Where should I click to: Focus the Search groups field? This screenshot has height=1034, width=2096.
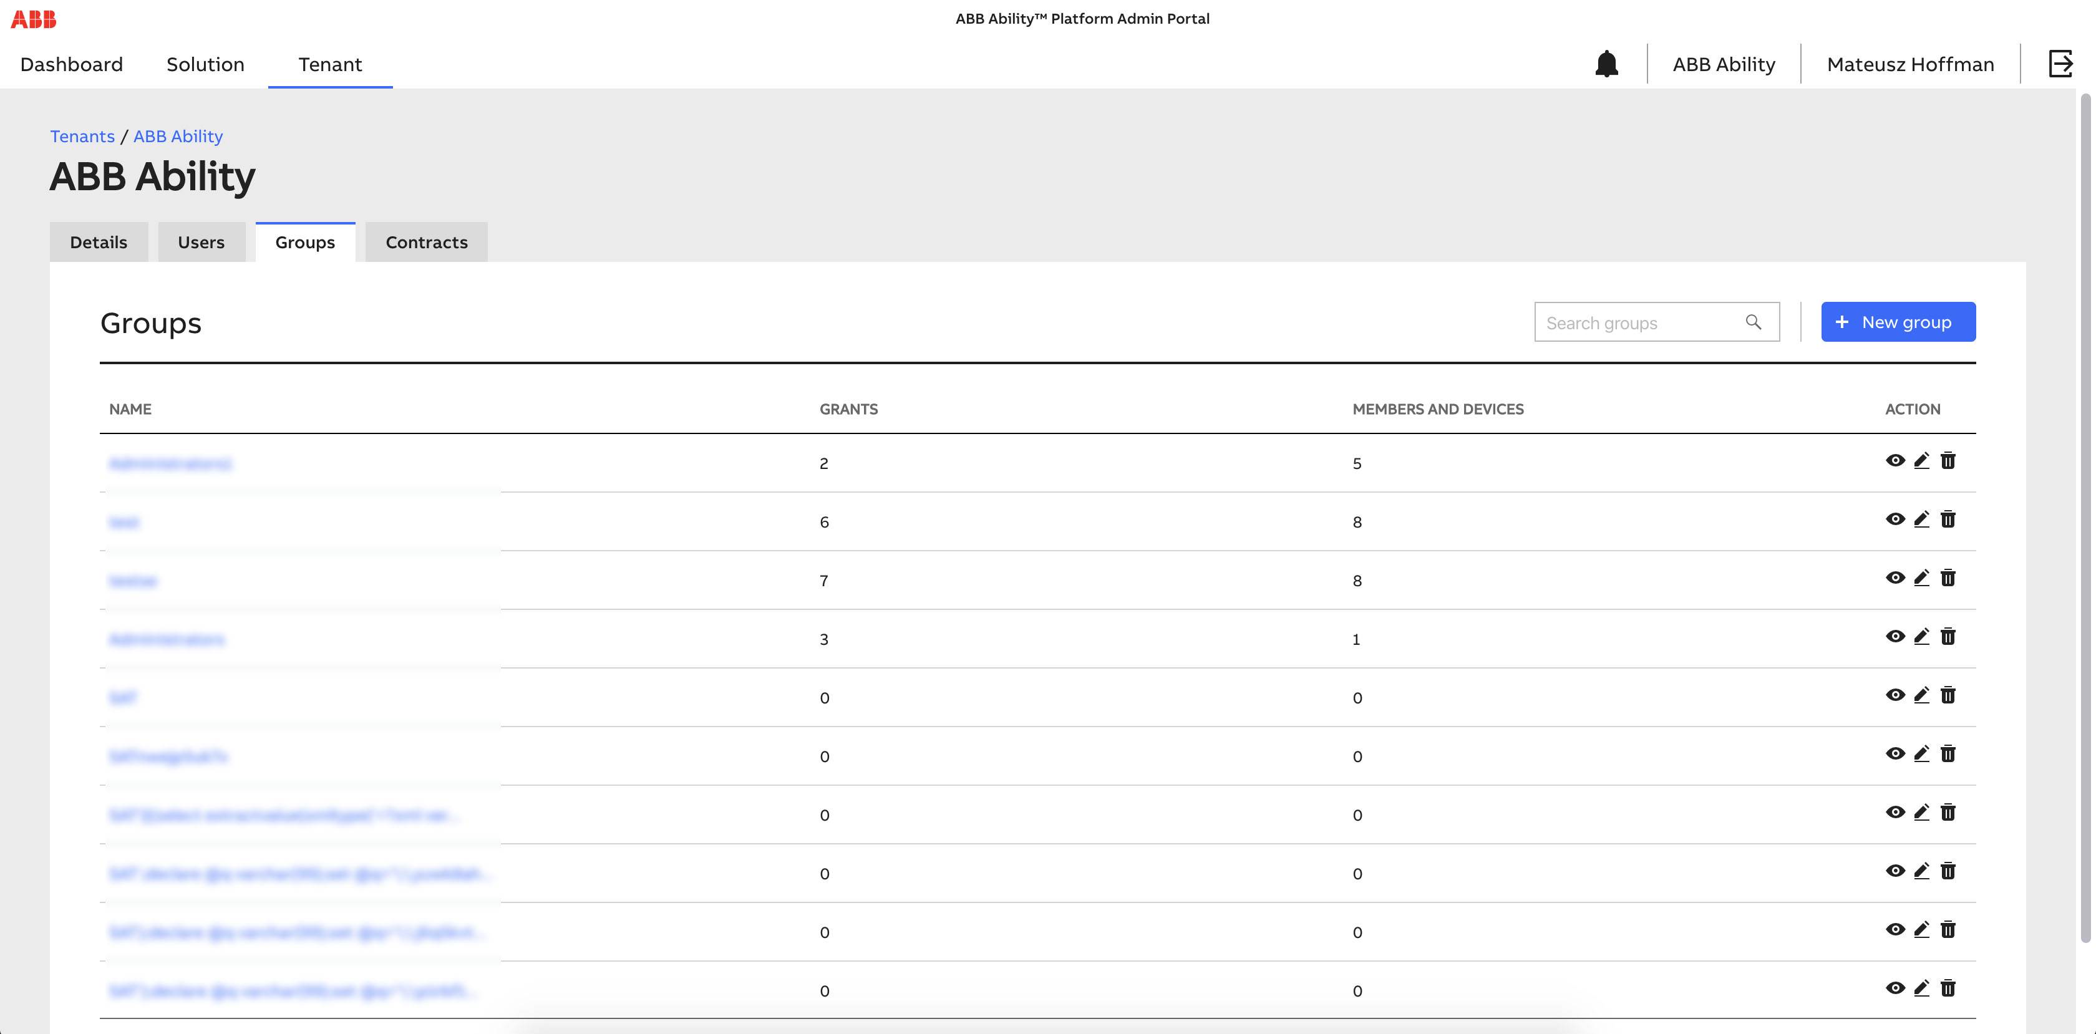coord(1657,322)
